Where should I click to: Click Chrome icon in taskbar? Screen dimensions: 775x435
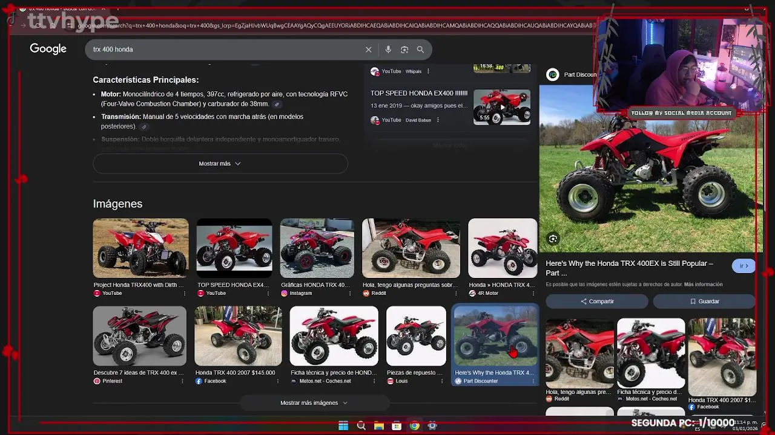414,426
